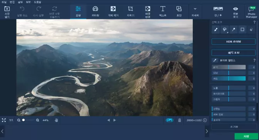Adjust the 세부 정보 details slider
Image resolution: width=259 pixels, height=140 pixels.
229,115
